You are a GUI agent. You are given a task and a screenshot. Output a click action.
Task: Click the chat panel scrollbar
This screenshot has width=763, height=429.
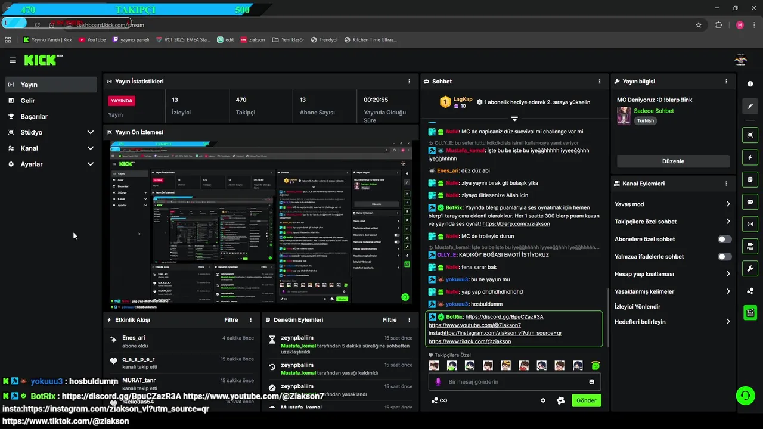coord(608,316)
